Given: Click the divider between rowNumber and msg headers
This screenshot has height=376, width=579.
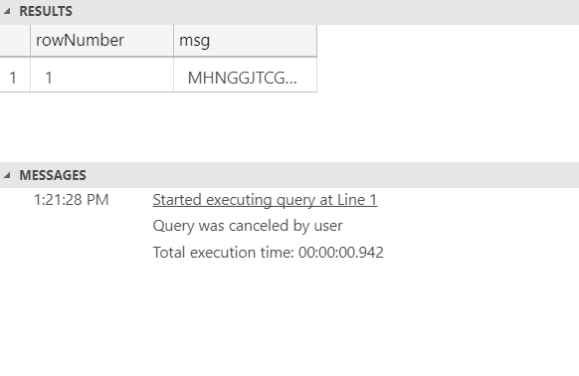Looking at the screenshot, I should click(x=173, y=41).
